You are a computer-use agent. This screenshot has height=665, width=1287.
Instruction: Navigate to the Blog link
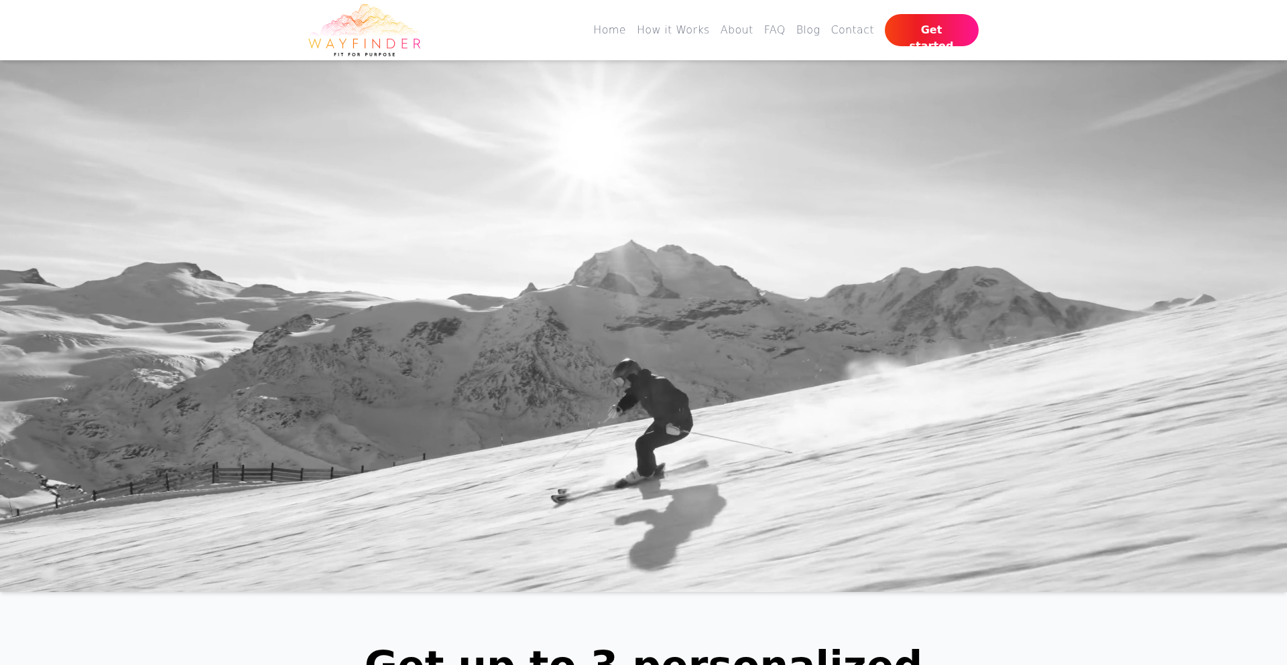click(x=808, y=30)
